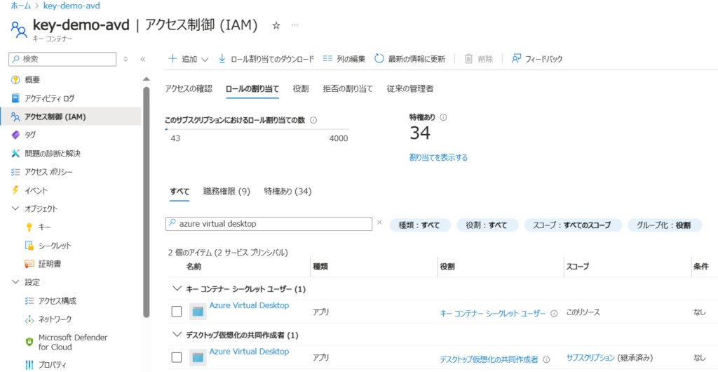Check the Azure Virtual Desktop row with サブスクリプション scope
Image resolution: width=718 pixels, height=372 pixels.
click(x=177, y=357)
